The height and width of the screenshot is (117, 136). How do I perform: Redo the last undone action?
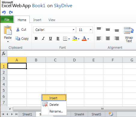(x=11, y=12)
